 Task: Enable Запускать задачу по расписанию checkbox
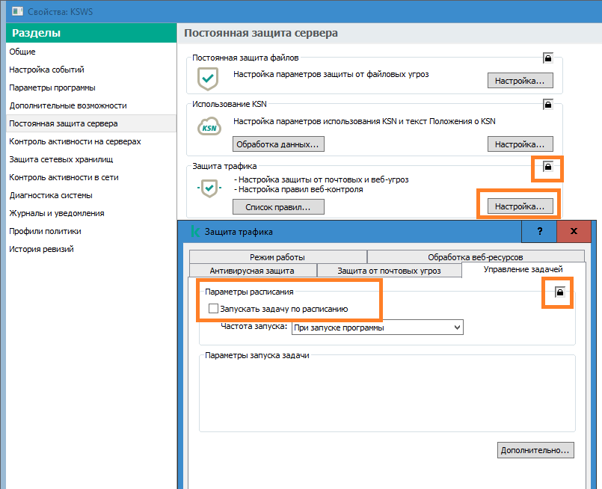[213, 309]
